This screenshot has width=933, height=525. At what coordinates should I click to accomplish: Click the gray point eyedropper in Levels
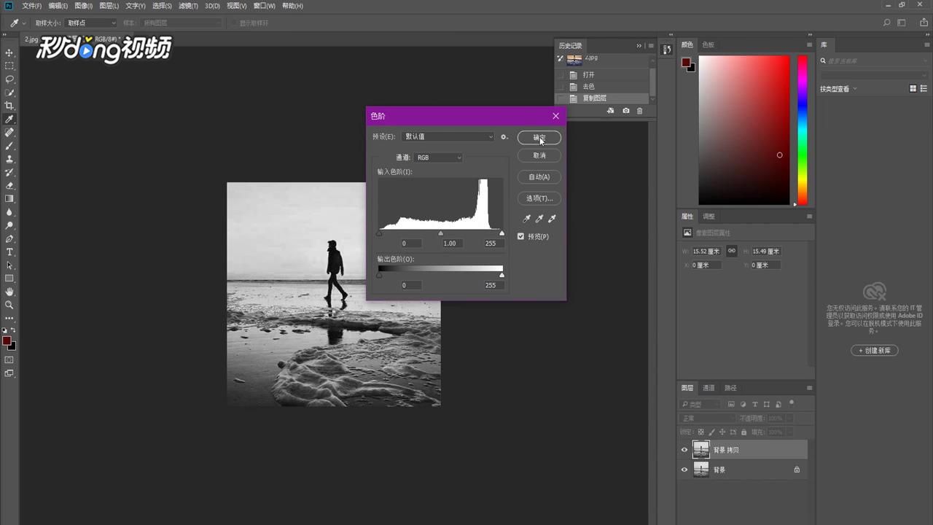click(x=539, y=219)
